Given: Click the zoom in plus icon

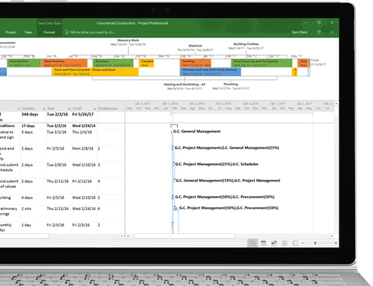Looking at the screenshot, I should (x=336, y=243).
